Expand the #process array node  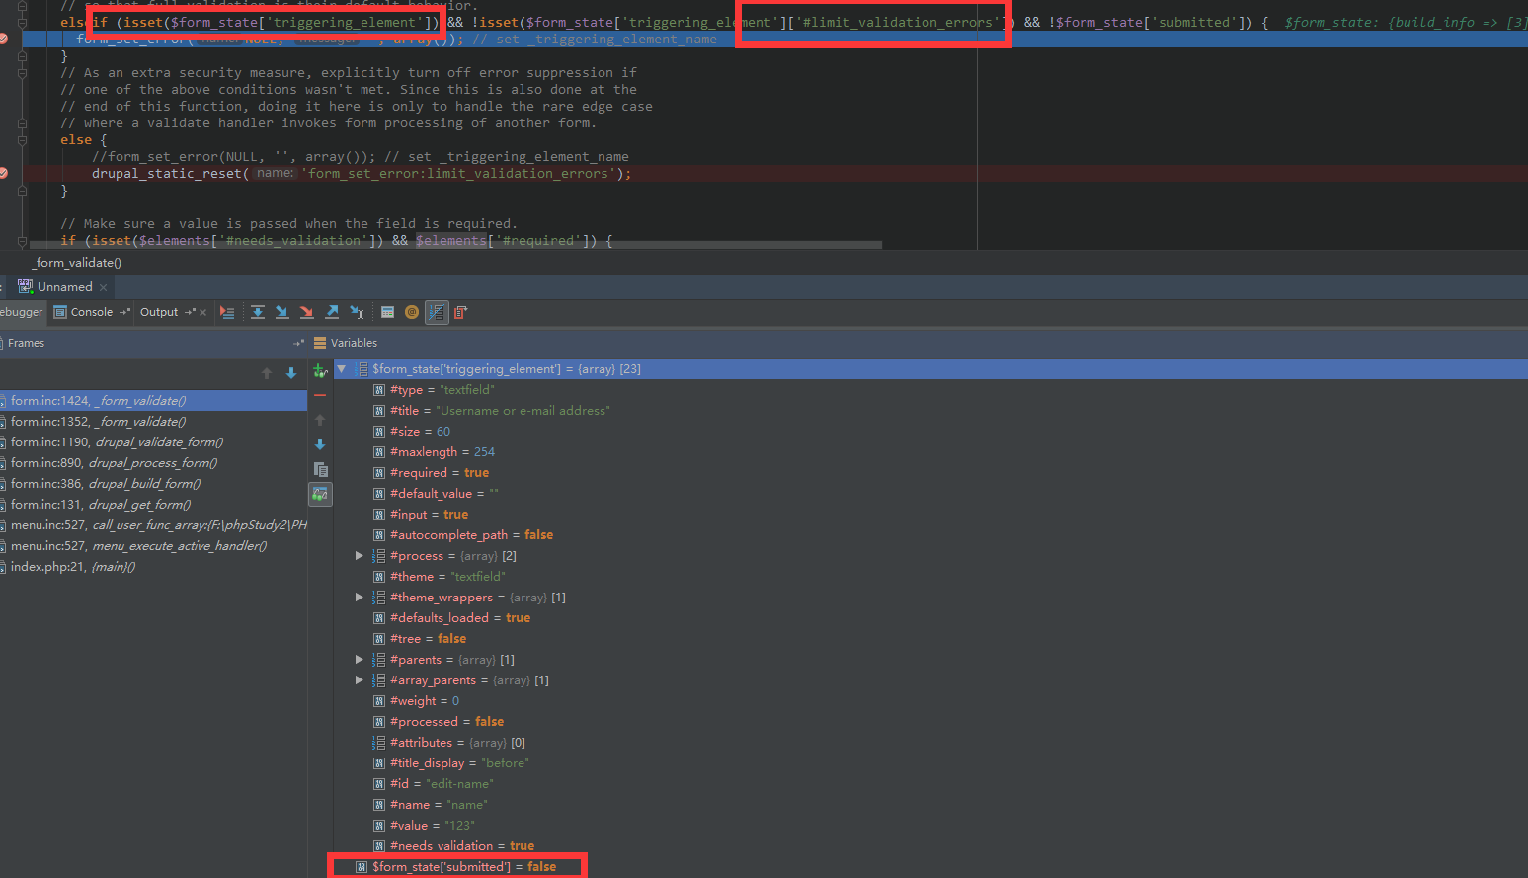(x=360, y=556)
